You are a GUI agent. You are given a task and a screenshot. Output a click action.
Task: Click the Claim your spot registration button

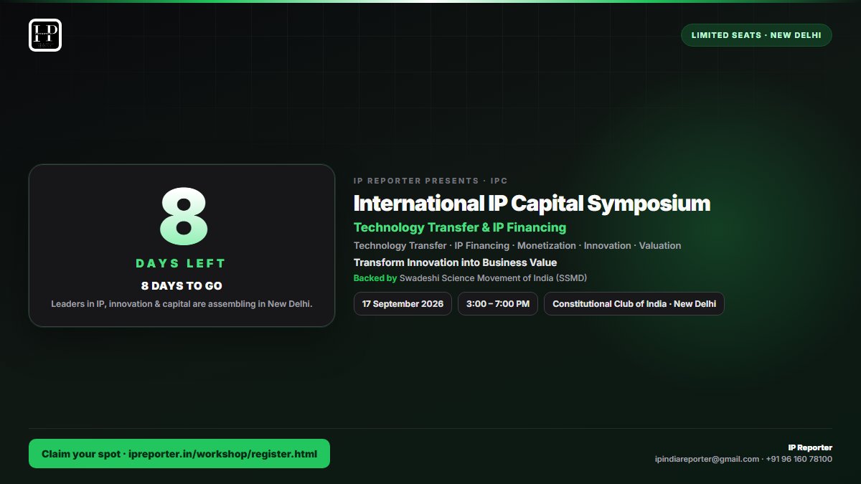click(179, 454)
